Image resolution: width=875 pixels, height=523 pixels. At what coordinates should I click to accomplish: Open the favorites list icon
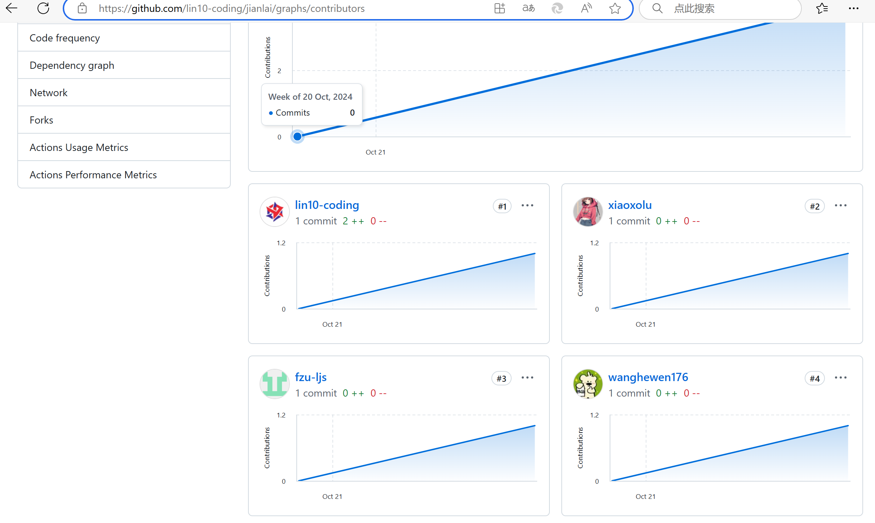[822, 8]
